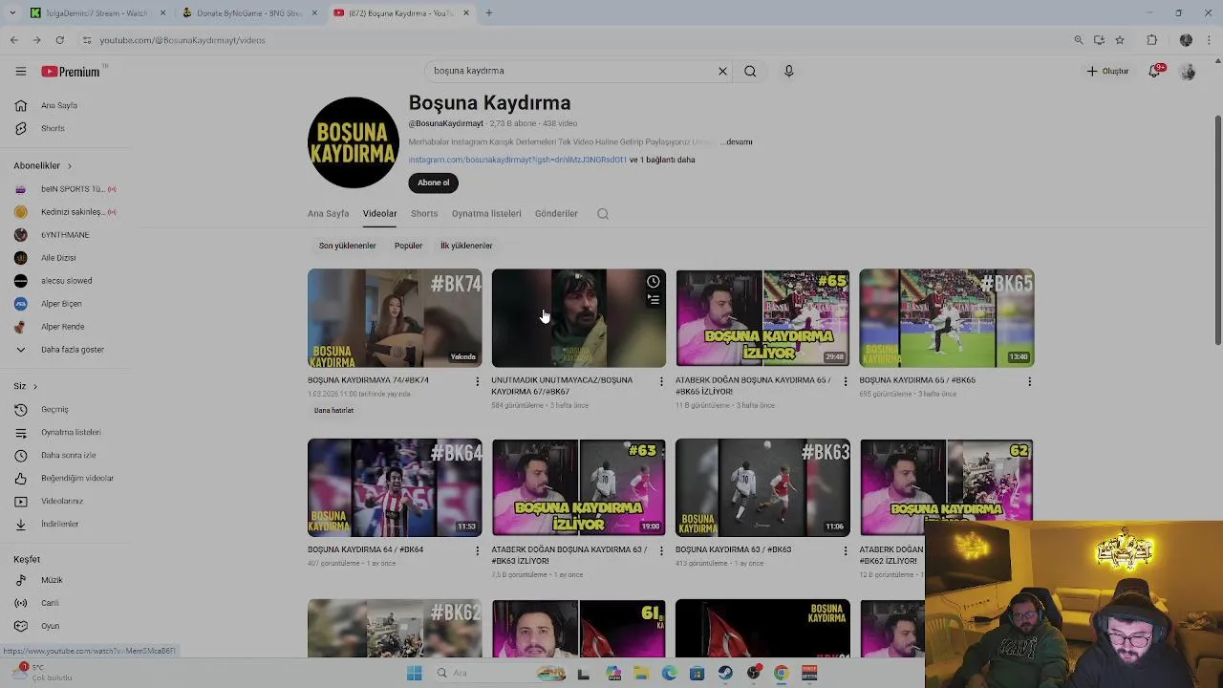Click the Abone ol subscribe button
The width and height of the screenshot is (1223, 688).
click(433, 183)
